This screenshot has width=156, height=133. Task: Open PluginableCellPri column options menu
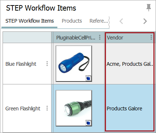click(x=100, y=37)
